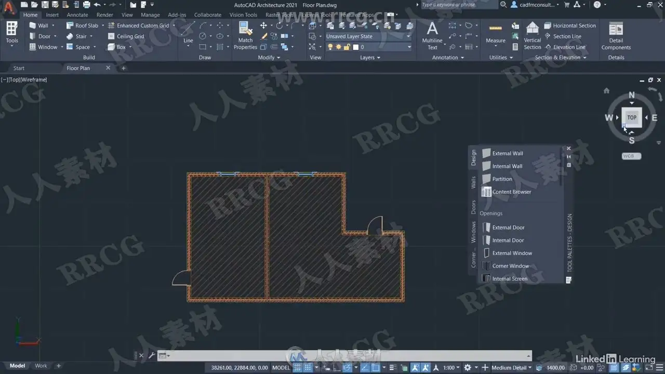Screen dimensions: 665x374
Task: Click Enhanced Custom Grid button
Action: (x=139, y=25)
